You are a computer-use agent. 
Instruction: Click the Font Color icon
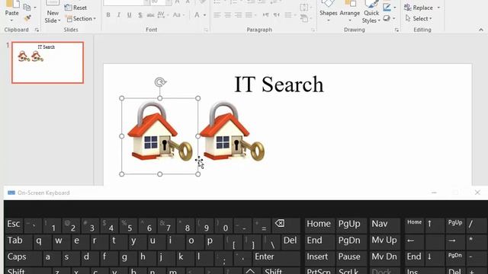pyautogui.click(x=197, y=15)
